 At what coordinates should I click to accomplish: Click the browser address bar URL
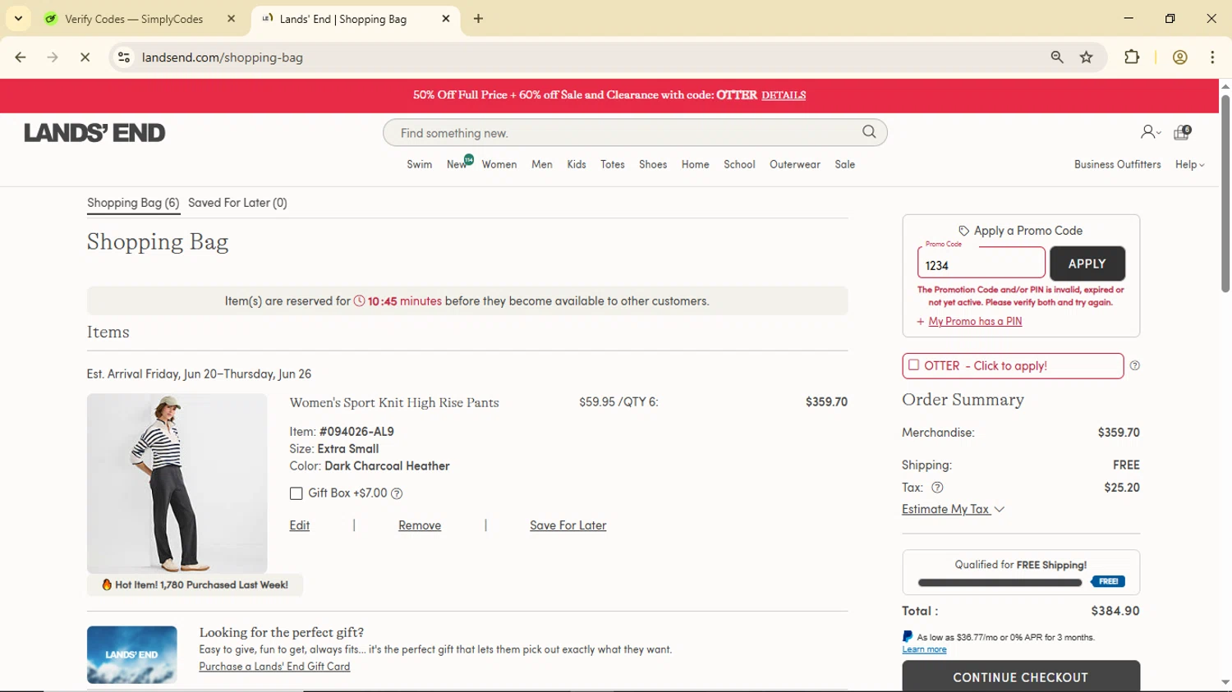click(x=223, y=57)
